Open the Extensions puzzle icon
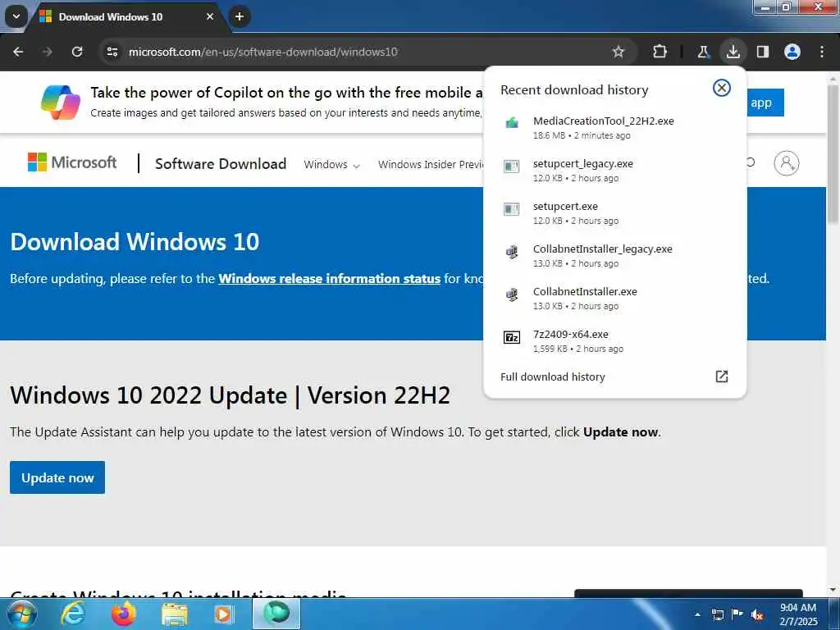Screen dimensions: 840x630 point(660,52)
